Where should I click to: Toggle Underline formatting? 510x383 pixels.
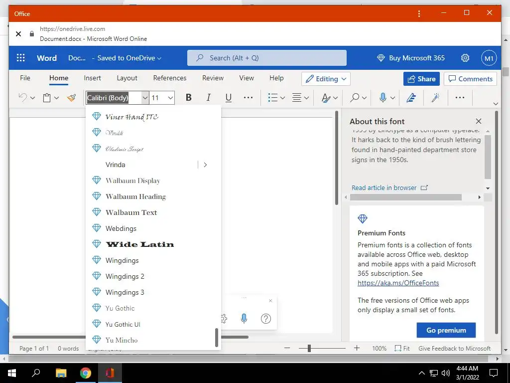coord(229,97)
